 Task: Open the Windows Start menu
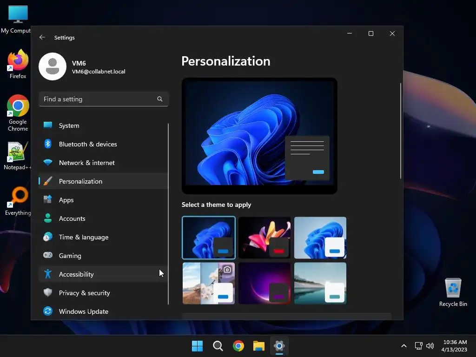pyautogui.click(x=197, y=346)
